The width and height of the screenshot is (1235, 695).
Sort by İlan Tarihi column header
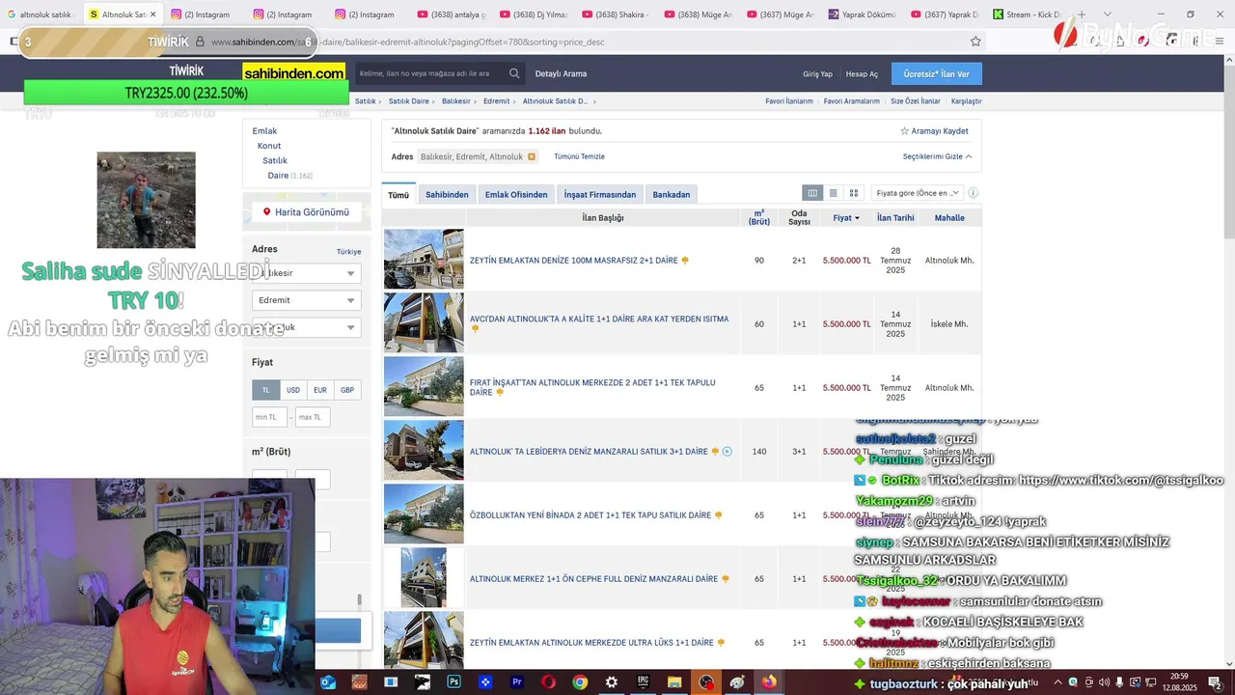coord(895,218)
